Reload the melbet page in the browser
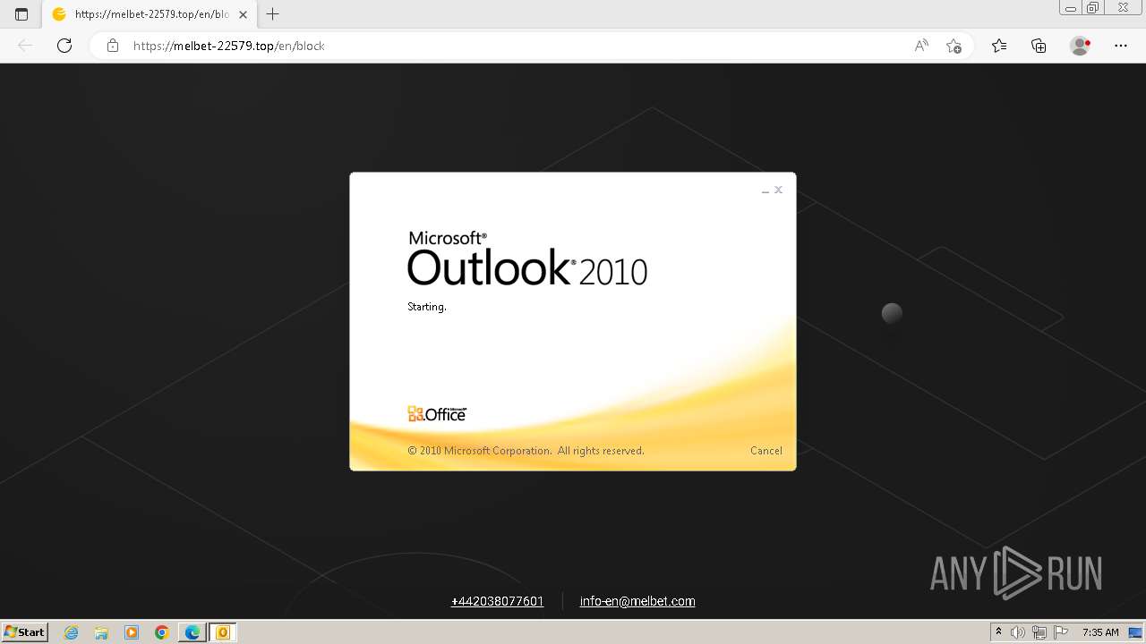The image size is (1146, 644). click(x=64, y=46)
